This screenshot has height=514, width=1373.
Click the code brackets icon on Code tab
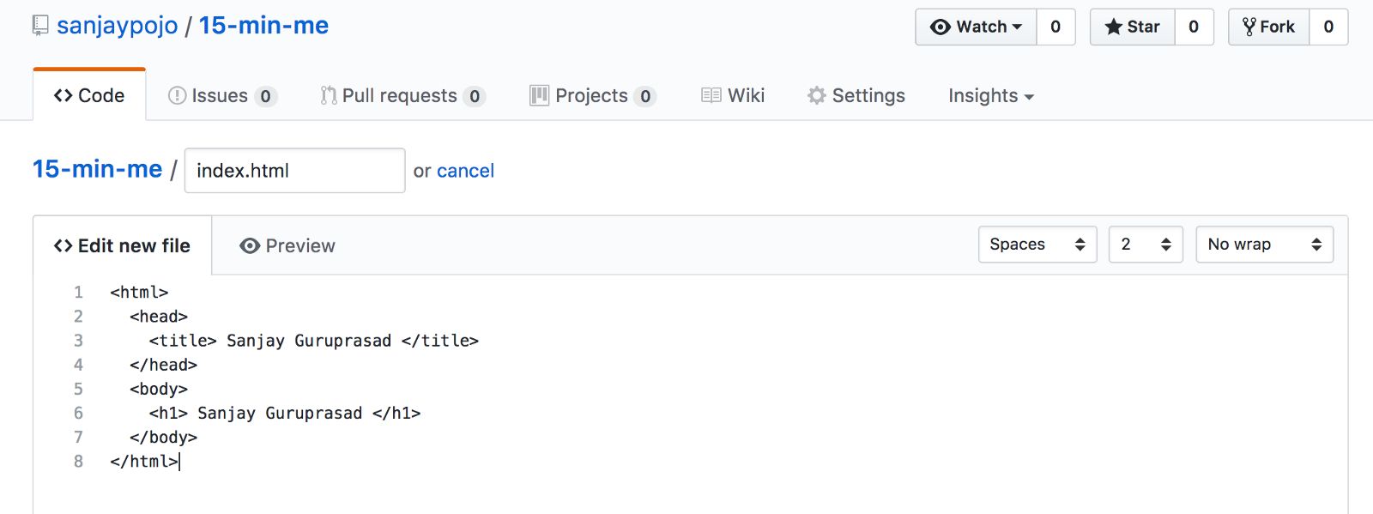(63, 95)
